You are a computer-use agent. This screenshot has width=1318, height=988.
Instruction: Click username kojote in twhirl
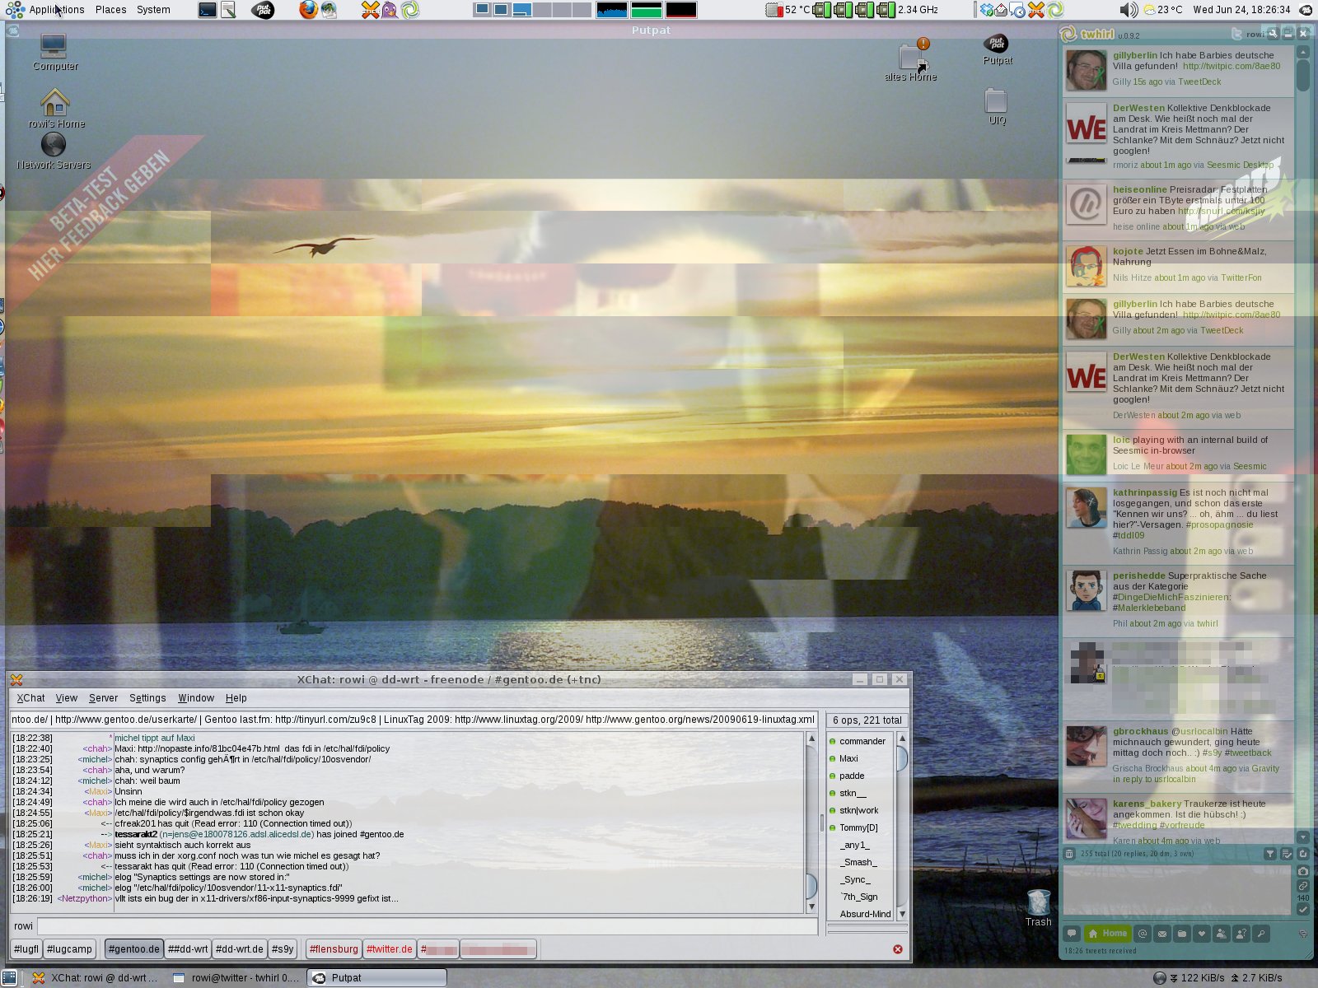(x=1128, y=251)
